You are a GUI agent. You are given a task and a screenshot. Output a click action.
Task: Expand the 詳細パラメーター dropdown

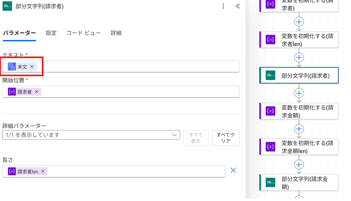pos(175,135)
